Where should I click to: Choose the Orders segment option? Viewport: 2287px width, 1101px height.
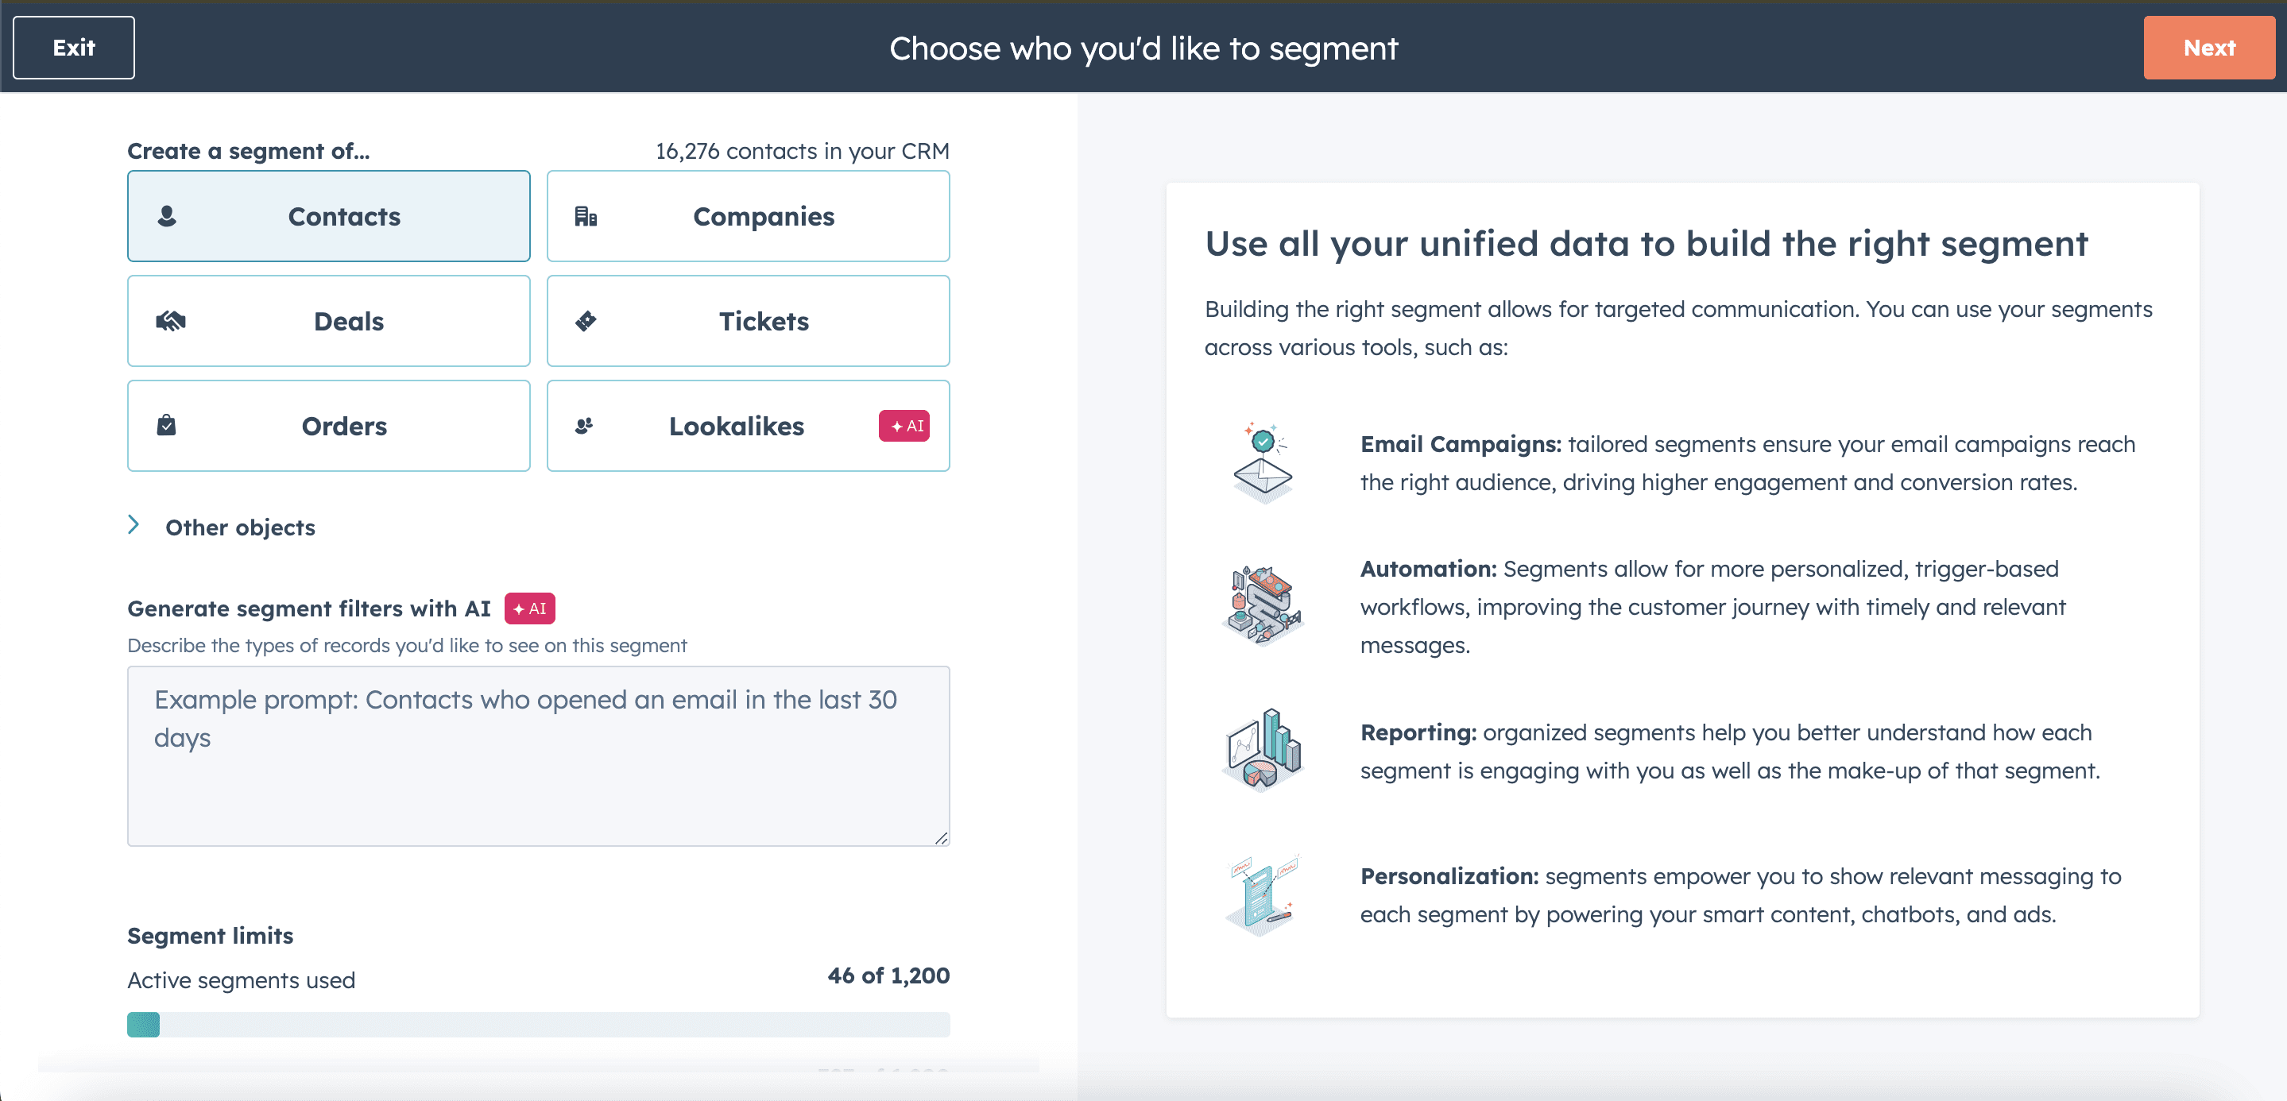coord(328,425)
